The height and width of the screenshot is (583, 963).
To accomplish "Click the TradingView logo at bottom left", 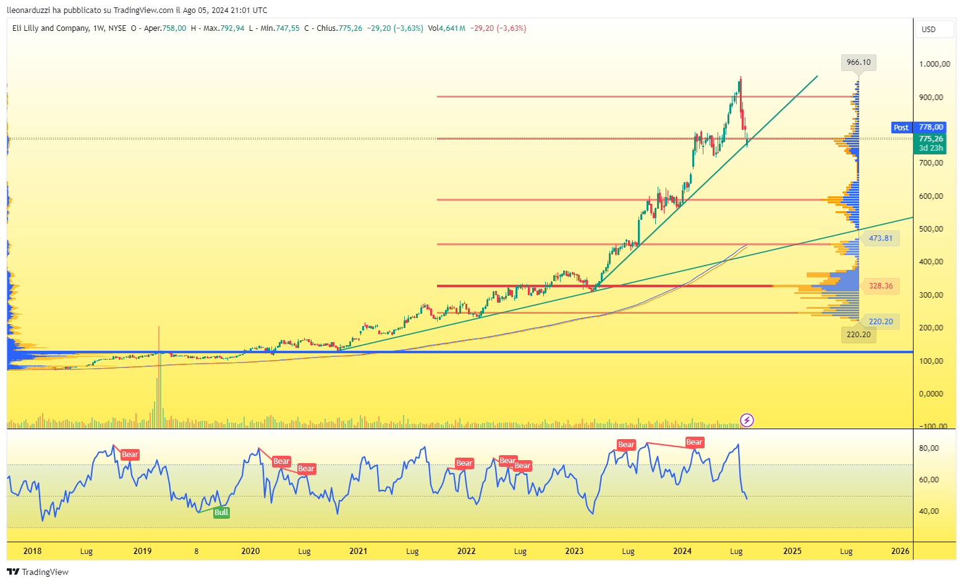I will (x=38, y=572).
